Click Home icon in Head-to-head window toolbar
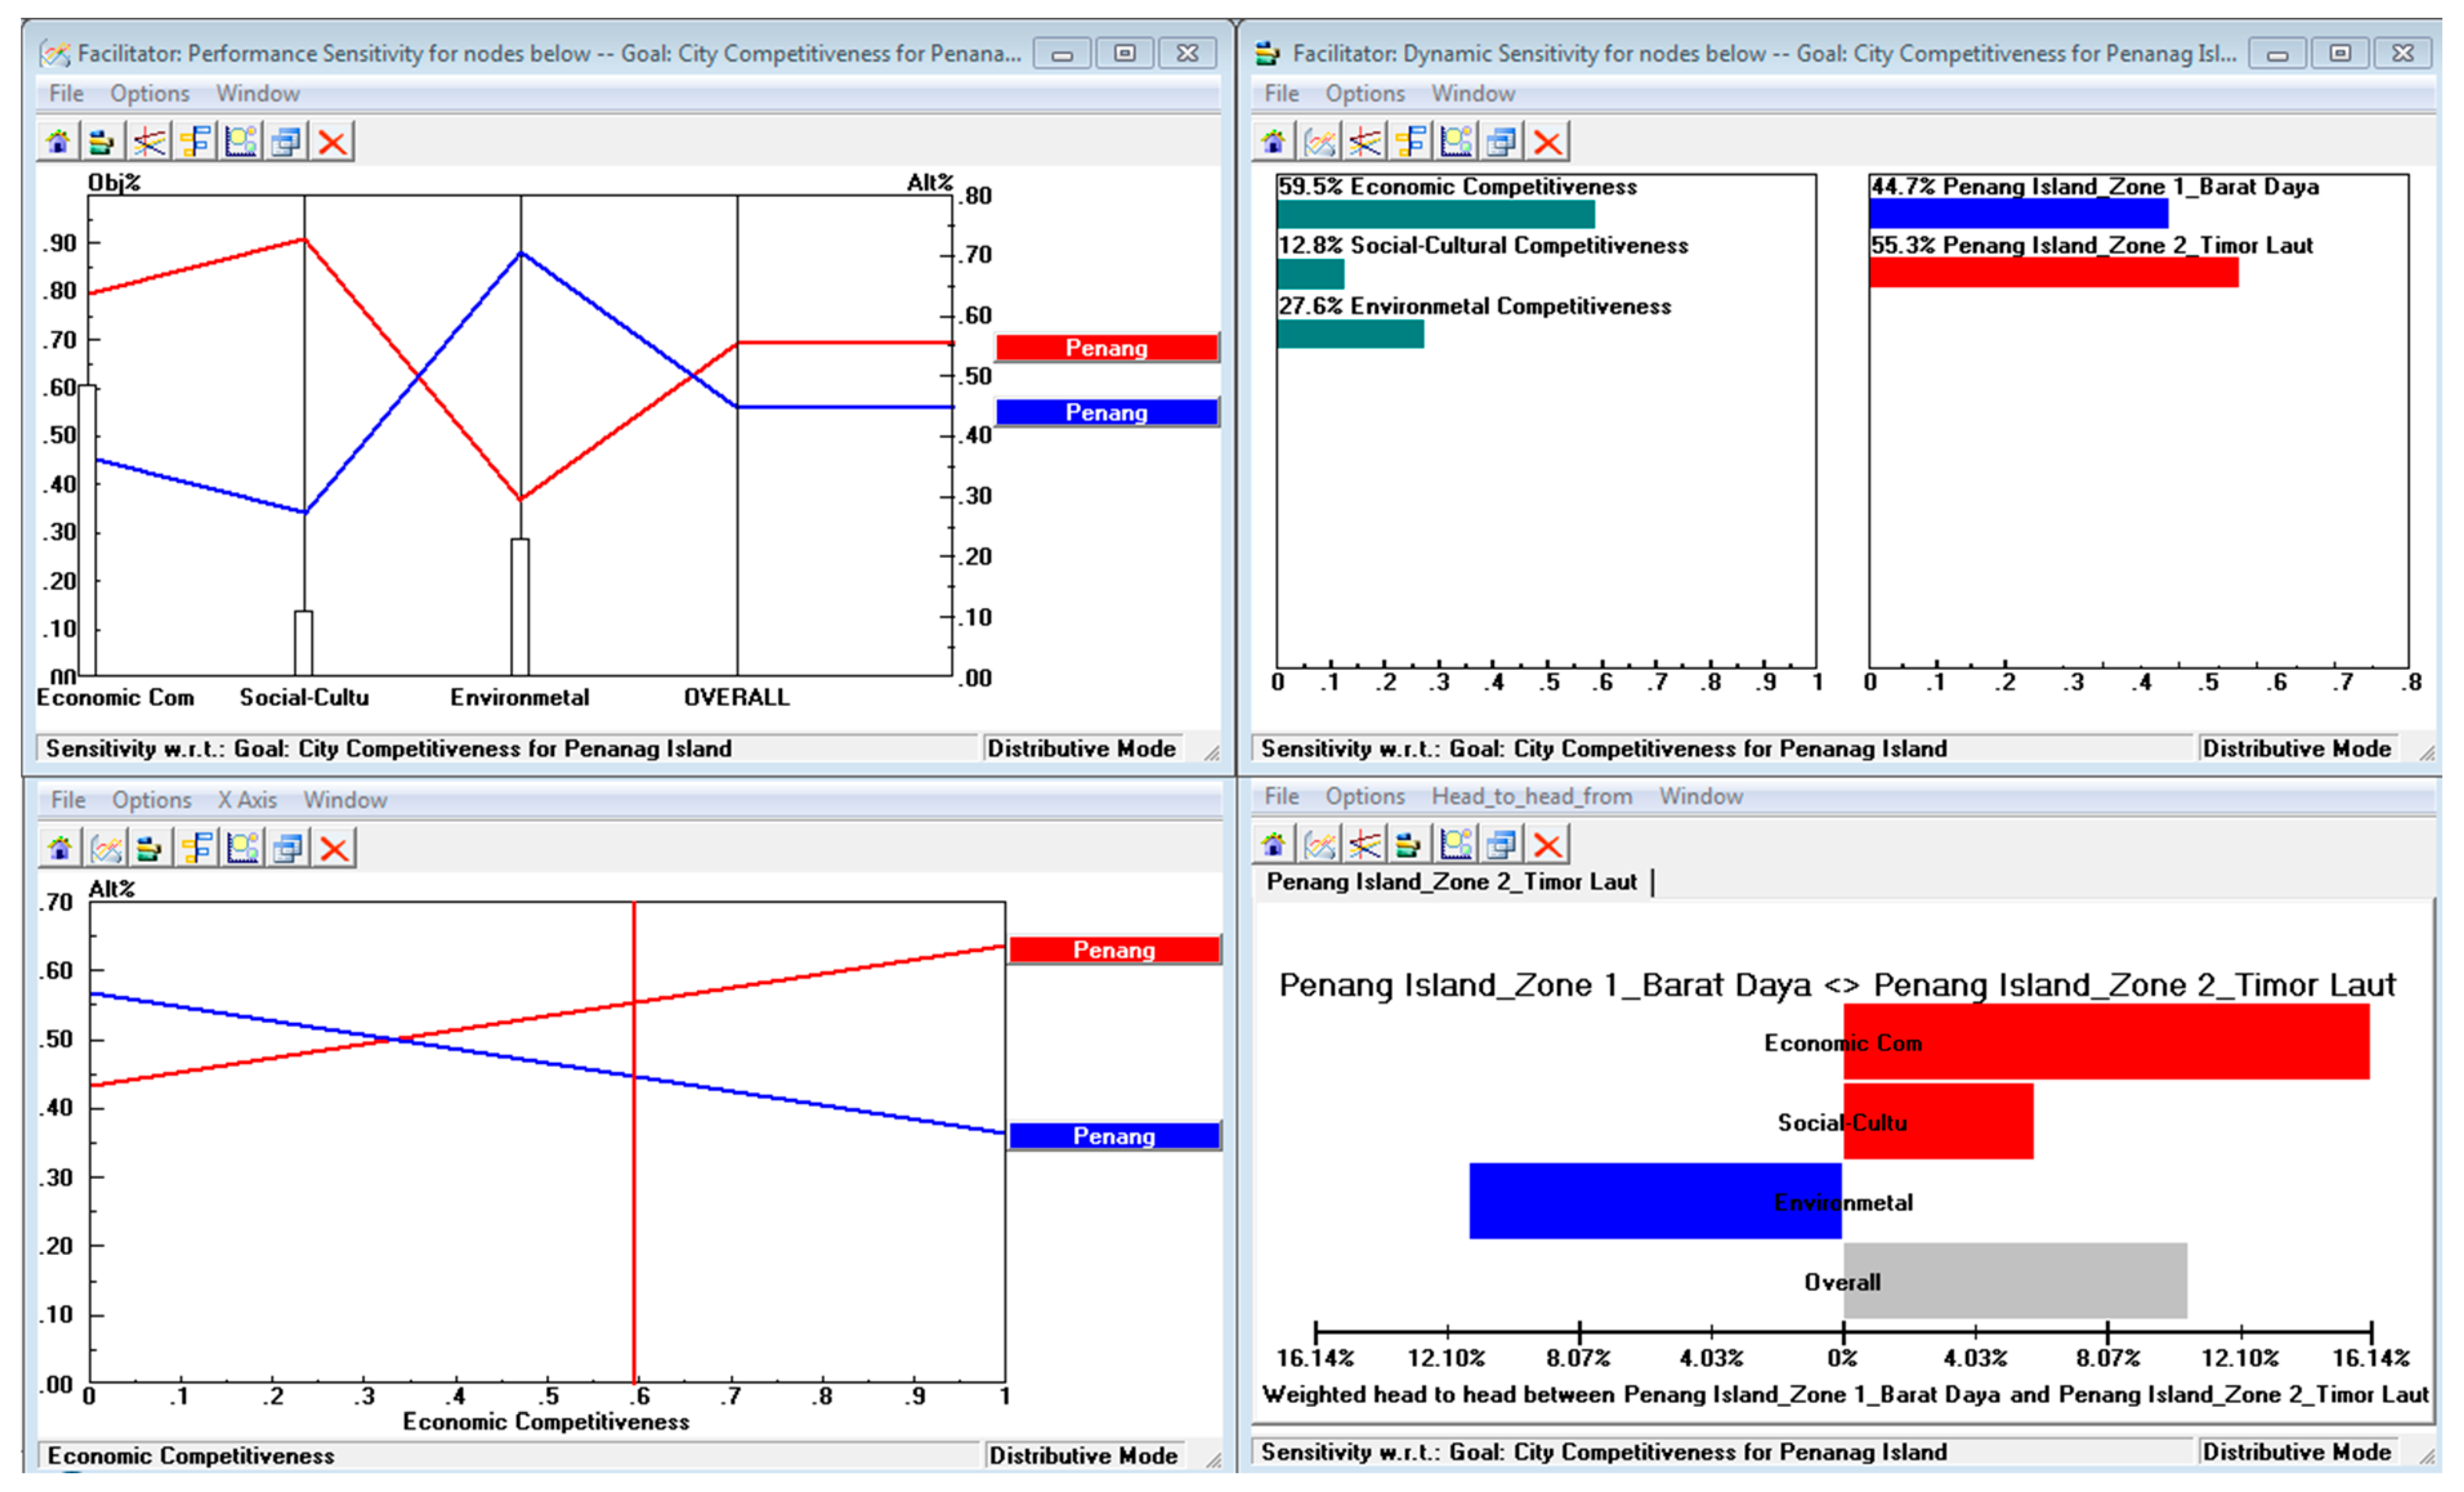2464x1492 pixels. pyautogui.click(x=1273, y=845)
